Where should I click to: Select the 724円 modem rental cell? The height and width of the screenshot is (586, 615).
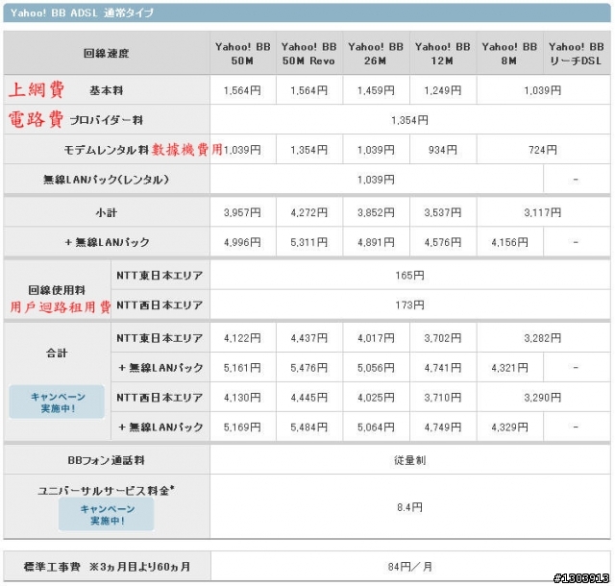[x=543, y=150]
